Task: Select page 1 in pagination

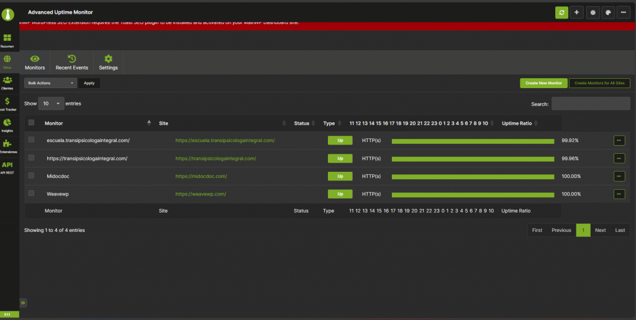Action: pyautogui.click(x=583, y=230)
